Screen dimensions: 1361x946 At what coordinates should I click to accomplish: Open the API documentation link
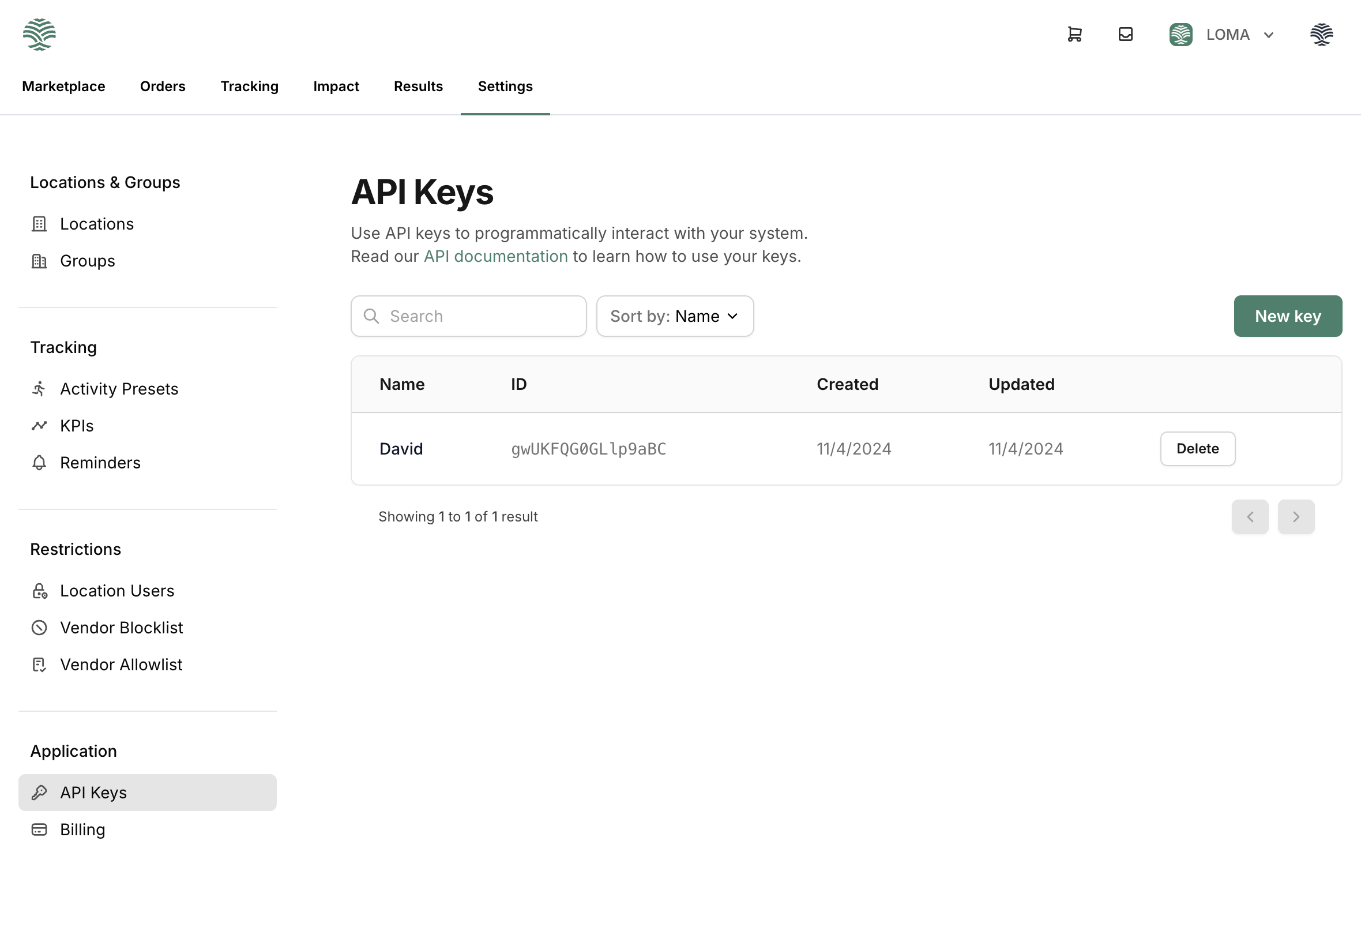pos(495,256)
